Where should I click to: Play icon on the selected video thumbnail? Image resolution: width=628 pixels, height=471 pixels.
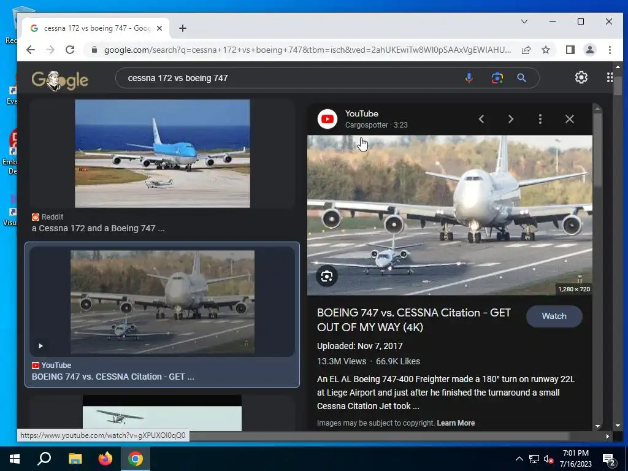(40, 346)
